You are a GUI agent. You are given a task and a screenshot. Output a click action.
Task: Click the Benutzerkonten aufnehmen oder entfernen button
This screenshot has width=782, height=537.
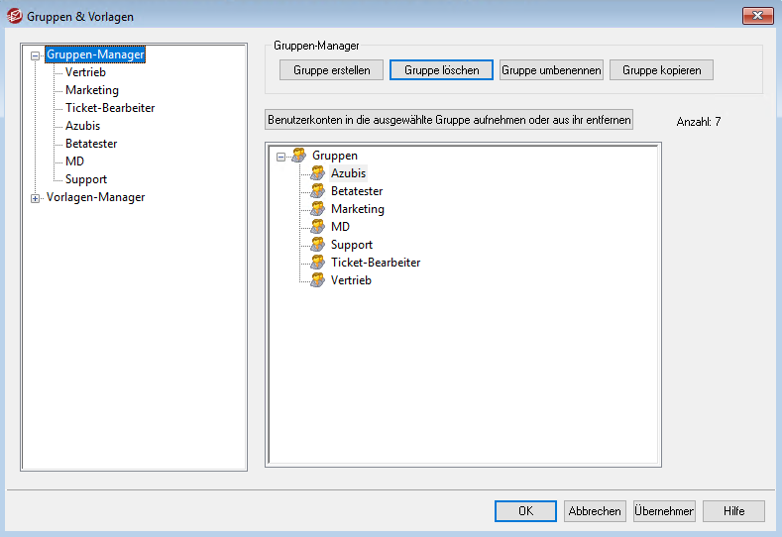pos(449,119)
